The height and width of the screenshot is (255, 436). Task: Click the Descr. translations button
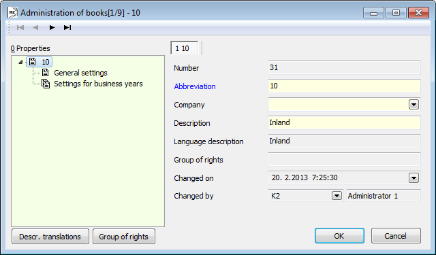(50, 237)
